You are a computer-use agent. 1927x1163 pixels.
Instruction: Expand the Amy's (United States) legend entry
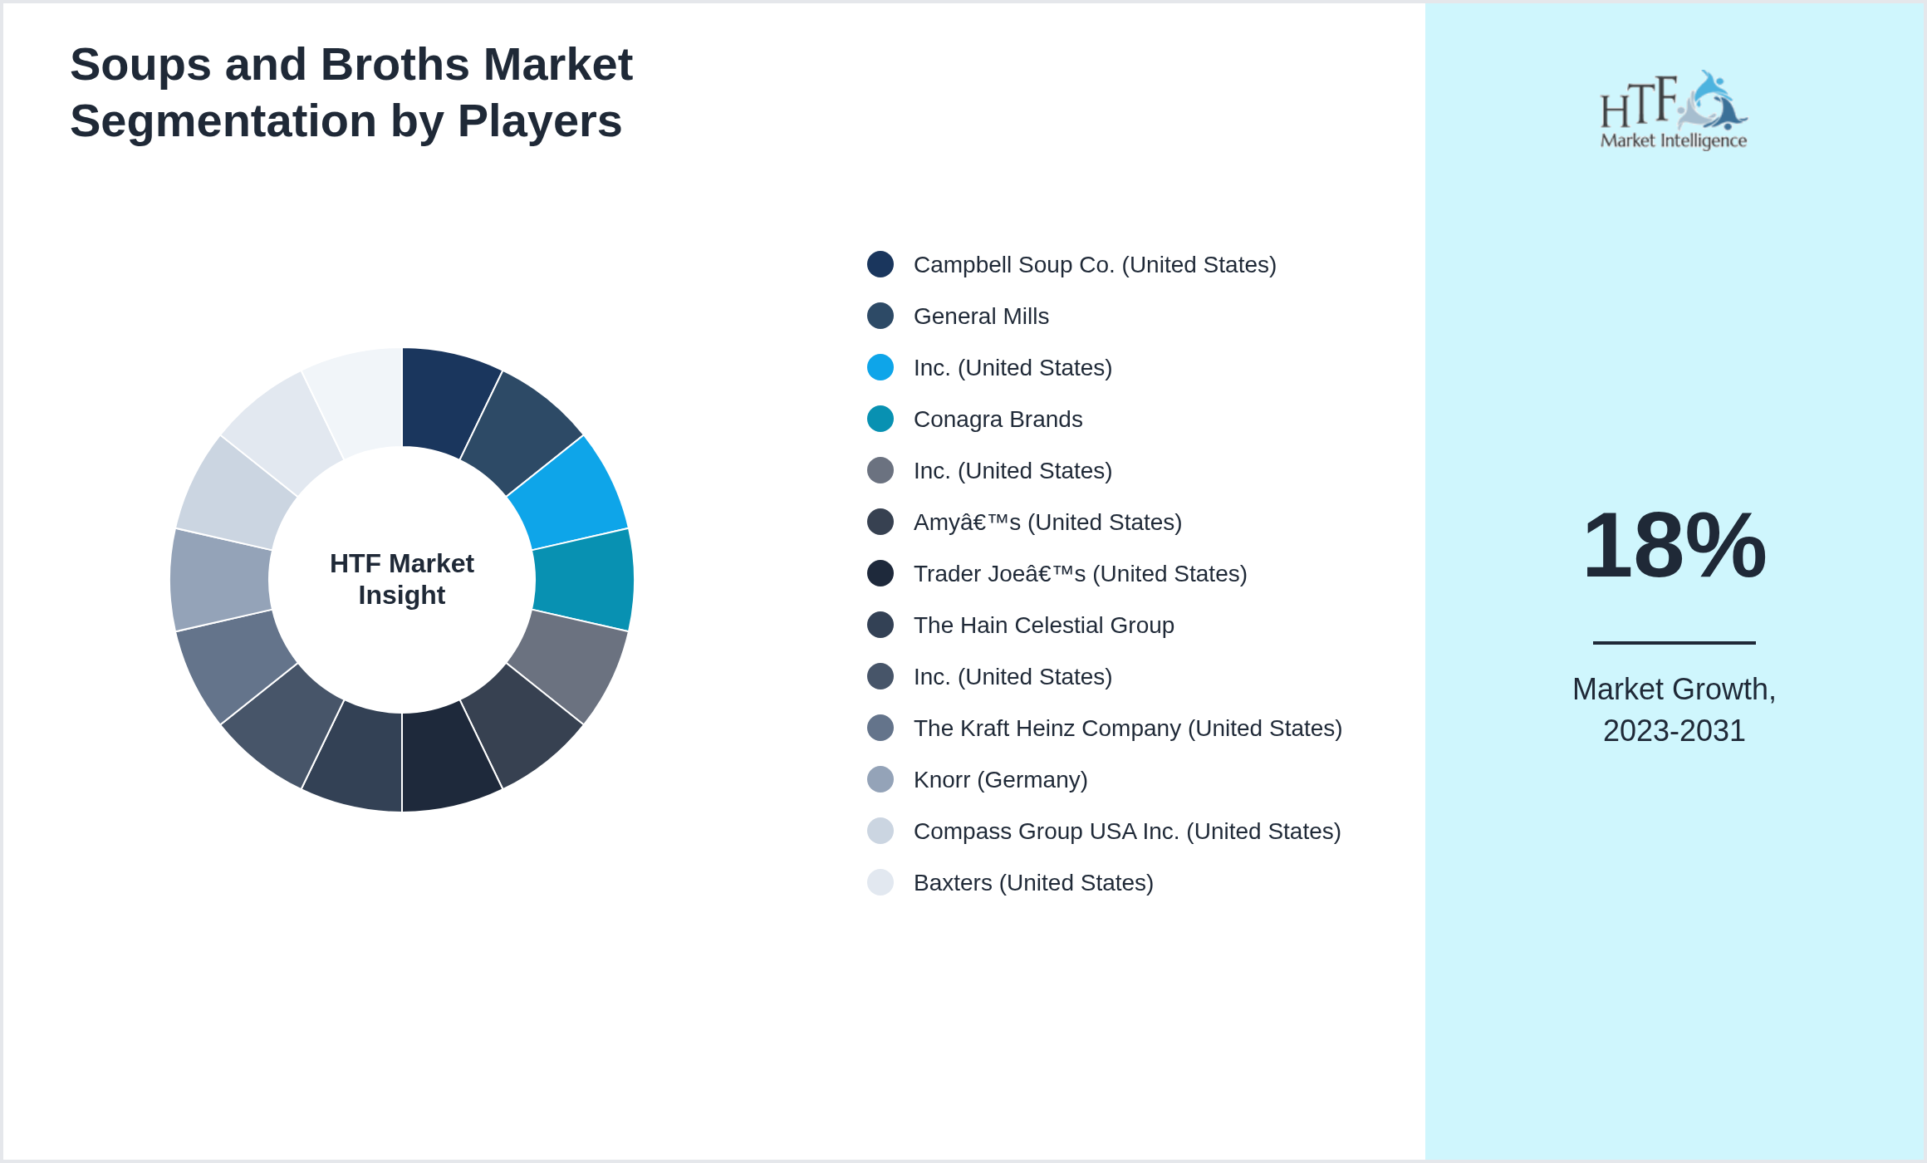click(1048, 522)
